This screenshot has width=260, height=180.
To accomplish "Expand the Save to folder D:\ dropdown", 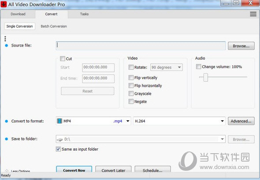I will point(141,139).
